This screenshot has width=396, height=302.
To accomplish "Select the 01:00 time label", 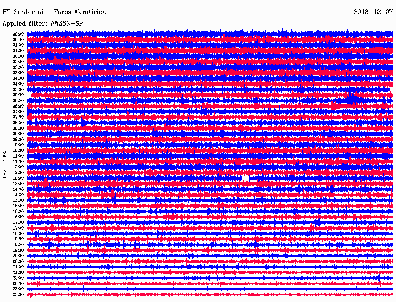I will point(18,45).
